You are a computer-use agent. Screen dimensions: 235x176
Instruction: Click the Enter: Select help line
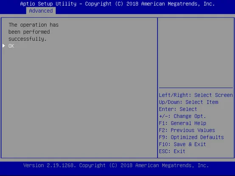178,109
